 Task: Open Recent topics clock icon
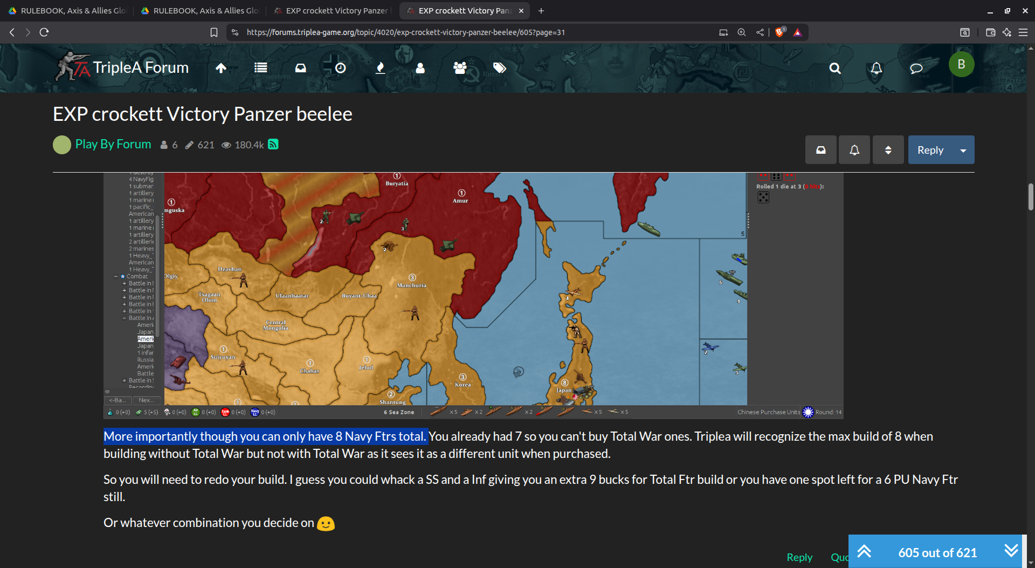click(x=340, y=68)
